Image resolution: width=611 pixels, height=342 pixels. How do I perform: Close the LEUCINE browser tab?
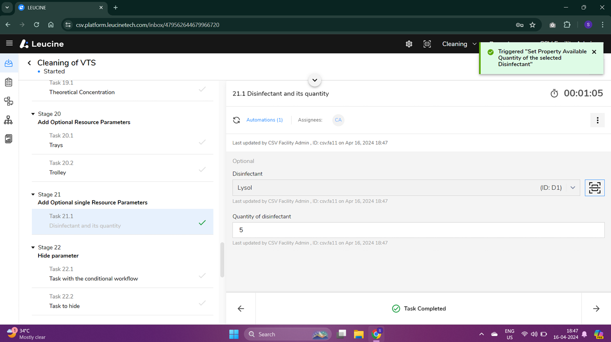[101, 8]
